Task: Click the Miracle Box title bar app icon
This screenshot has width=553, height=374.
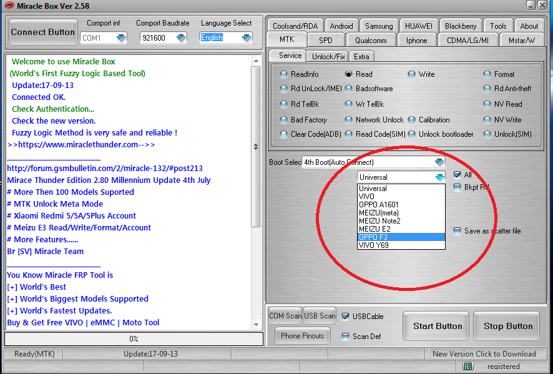Action: [9, 6]
